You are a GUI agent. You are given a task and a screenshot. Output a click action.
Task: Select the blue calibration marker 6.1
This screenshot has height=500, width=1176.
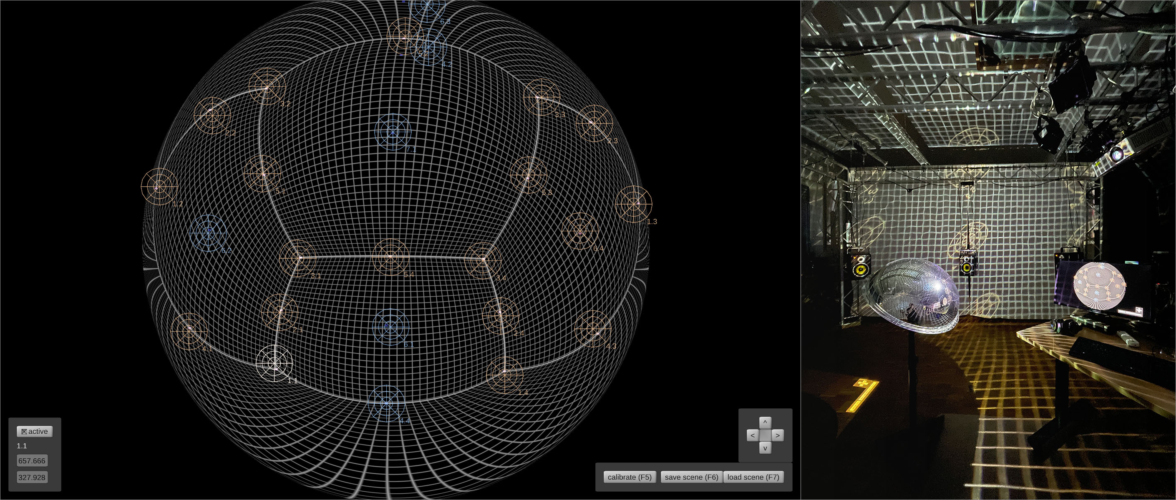pos(390,327)
